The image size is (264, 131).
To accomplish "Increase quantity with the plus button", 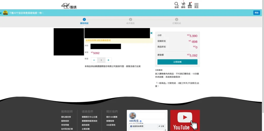I will pos(109,60).
